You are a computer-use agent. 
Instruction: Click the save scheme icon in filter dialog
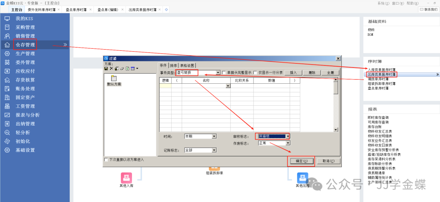click(x=106, y=69)
